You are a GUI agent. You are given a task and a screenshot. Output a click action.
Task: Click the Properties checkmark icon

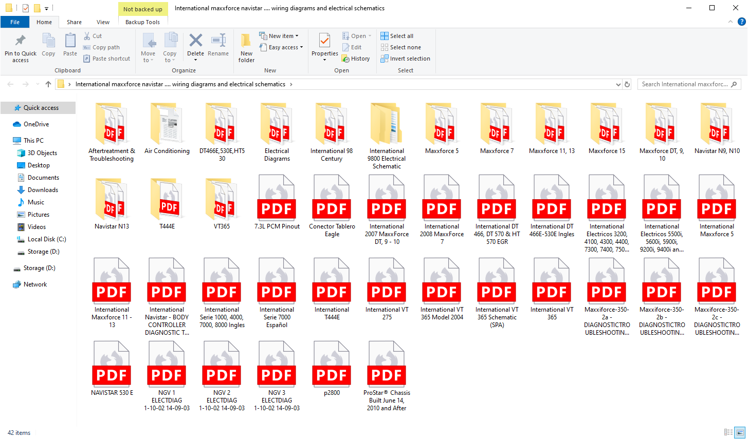click(325, 40)
